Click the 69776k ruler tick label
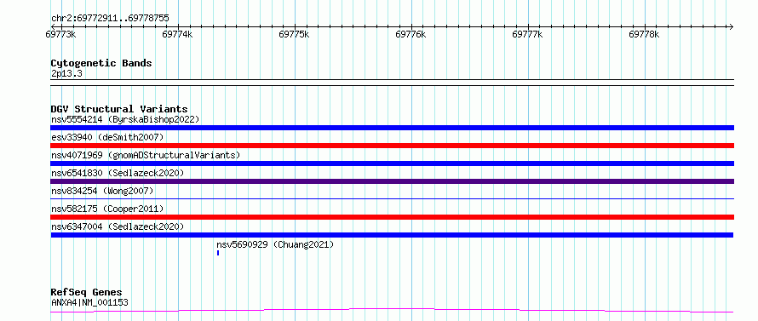The width and height of the screenshot is (758, 321). (411, 34)
